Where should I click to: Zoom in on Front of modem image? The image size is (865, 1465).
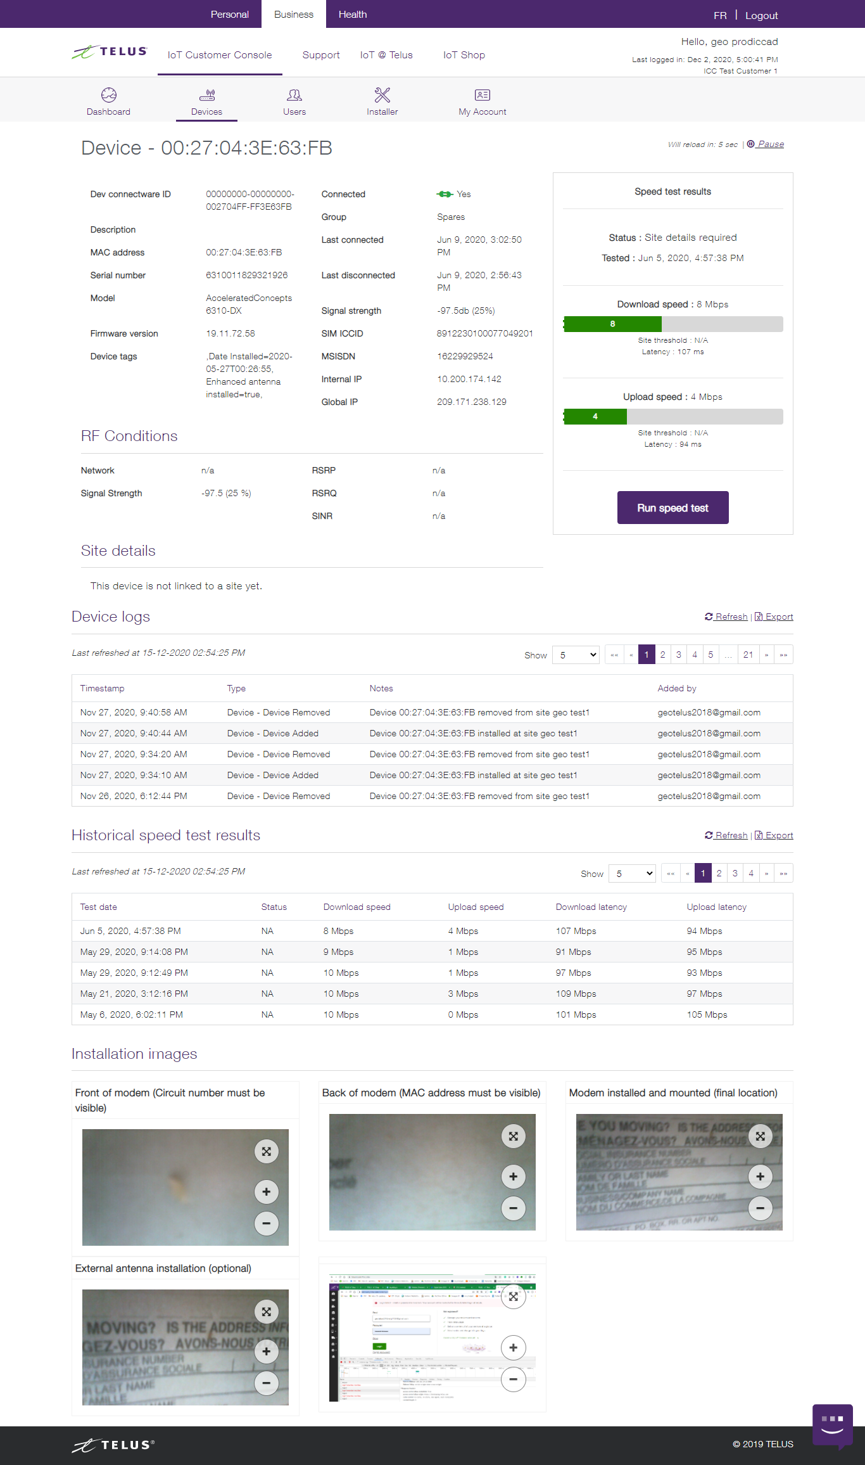267,1192
